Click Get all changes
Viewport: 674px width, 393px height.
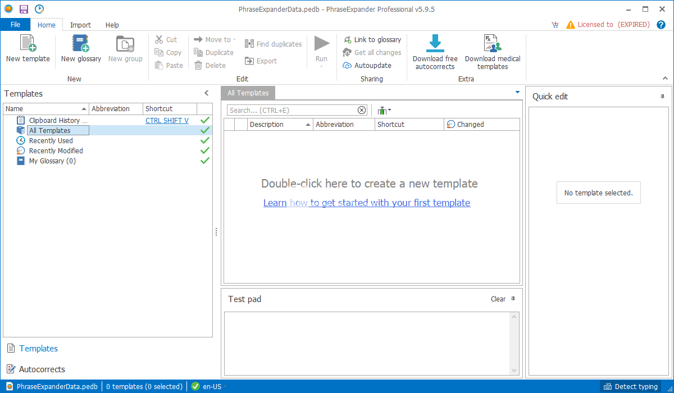372,53
